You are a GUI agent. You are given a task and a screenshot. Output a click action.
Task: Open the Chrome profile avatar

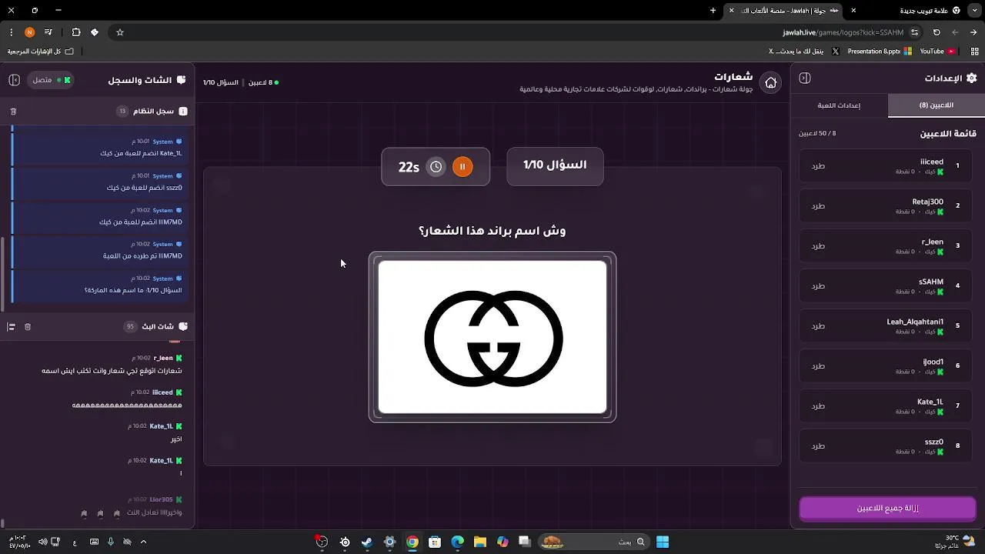(x=29, y=32)
